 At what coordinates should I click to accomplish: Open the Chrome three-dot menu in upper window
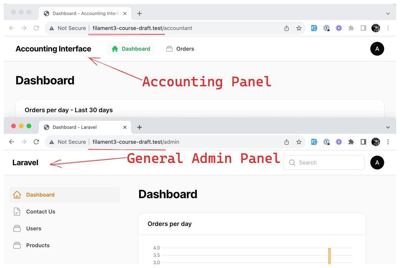[x=388, y=28]
